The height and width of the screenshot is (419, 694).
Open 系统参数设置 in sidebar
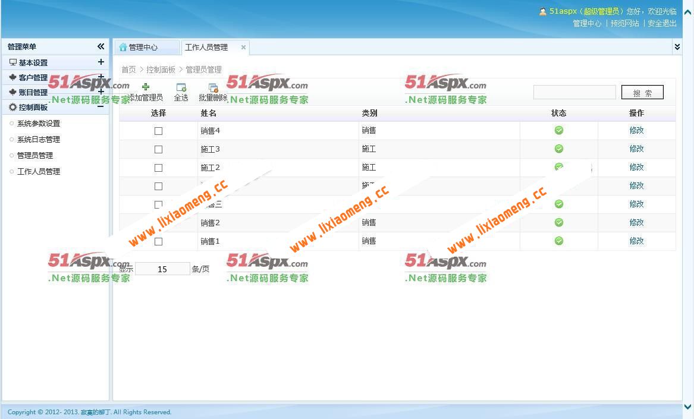click(39, 124)
